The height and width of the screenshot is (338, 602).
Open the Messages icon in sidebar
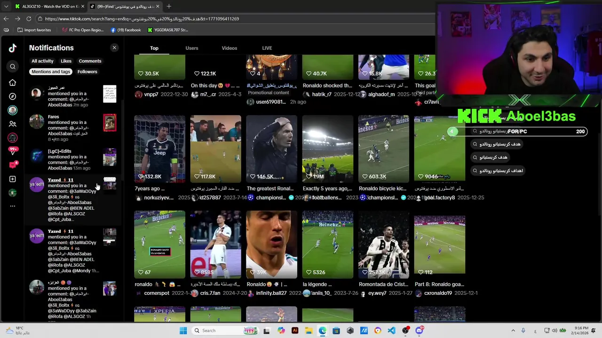tap(13, 165)
